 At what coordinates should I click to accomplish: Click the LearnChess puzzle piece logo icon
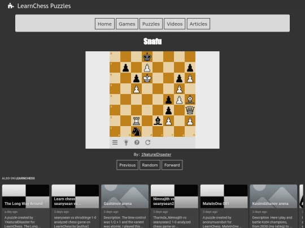tap(11, 6)
